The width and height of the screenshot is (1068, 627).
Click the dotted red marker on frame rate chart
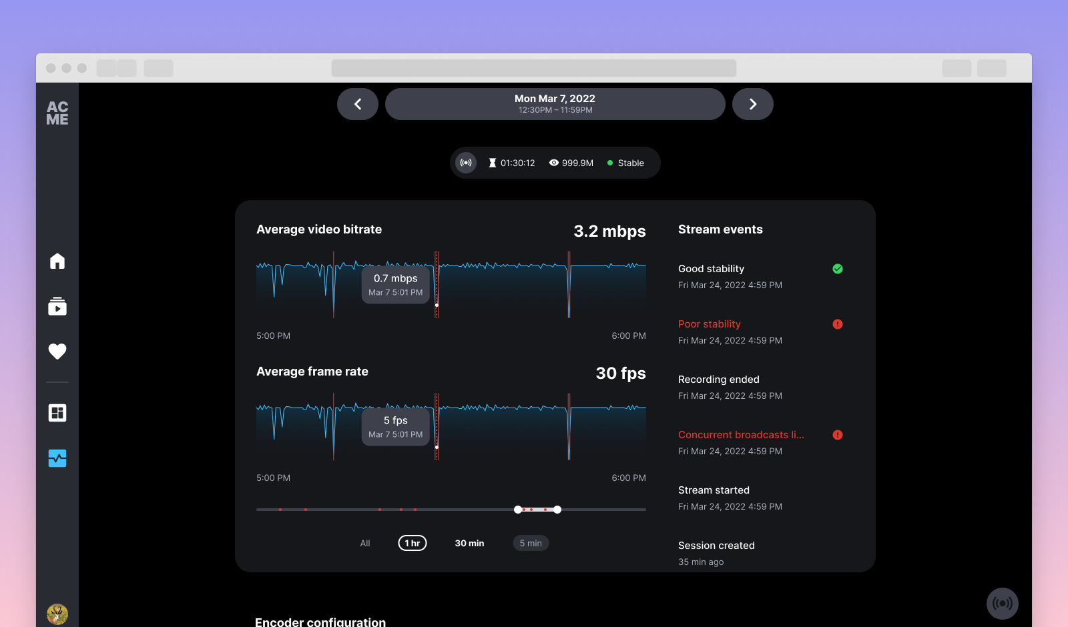tap(437, 427)
